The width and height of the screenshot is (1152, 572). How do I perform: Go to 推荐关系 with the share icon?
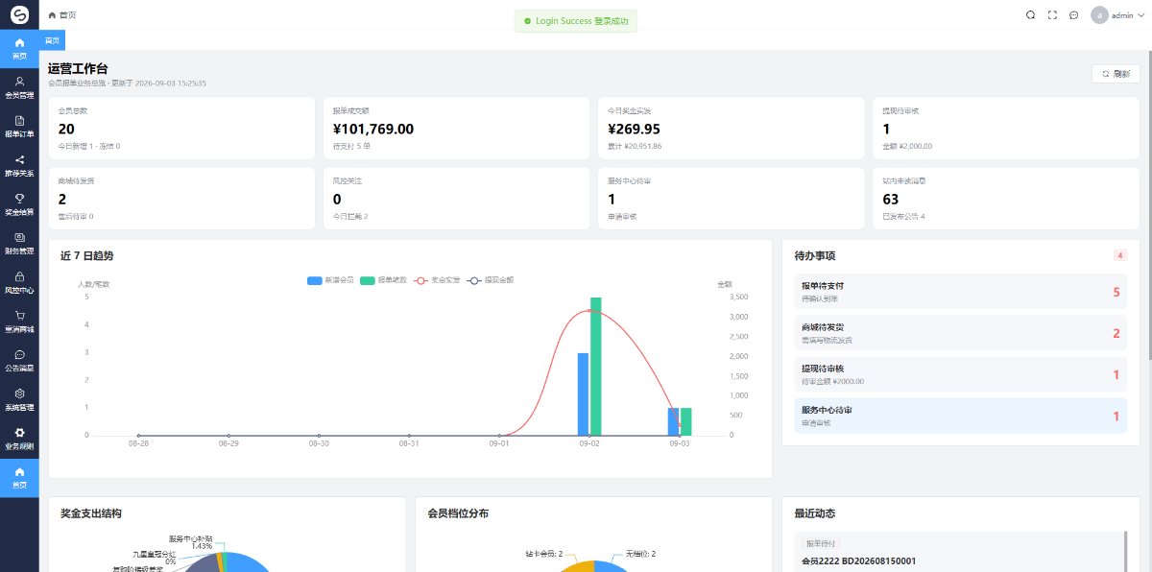19,166
